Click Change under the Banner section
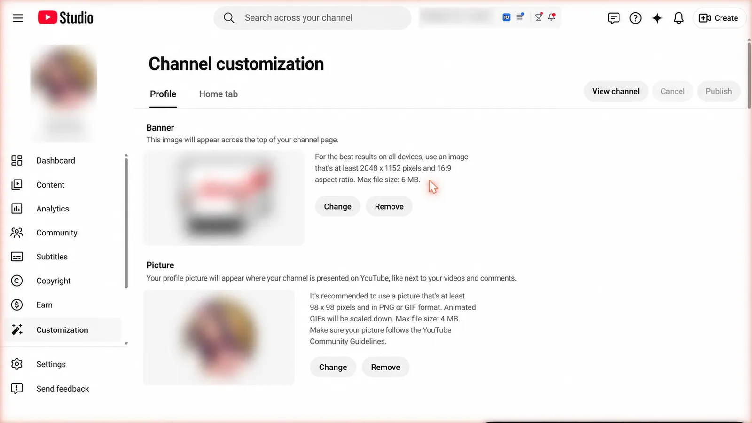The image size is (752, 423). tap(337, 207)
